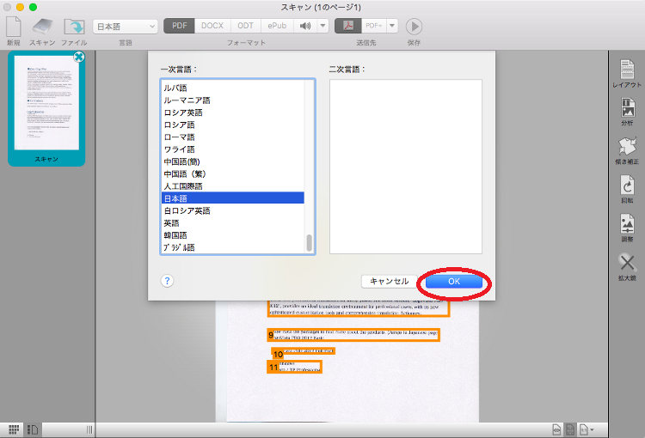Click the 回転 rotate tool

626,187
